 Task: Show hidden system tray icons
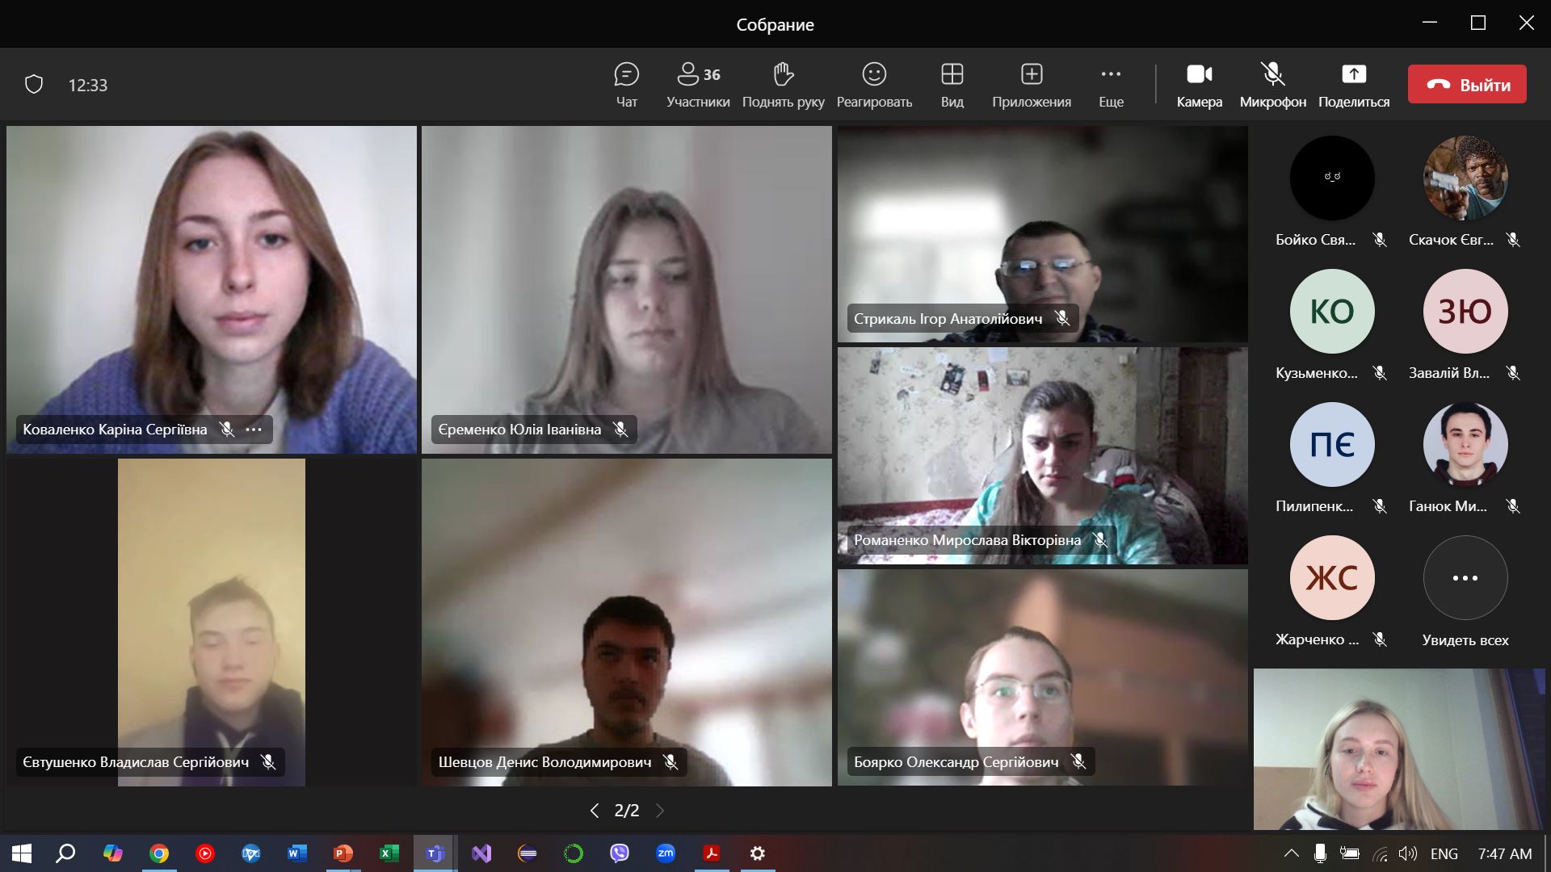tap(1291, 853)
